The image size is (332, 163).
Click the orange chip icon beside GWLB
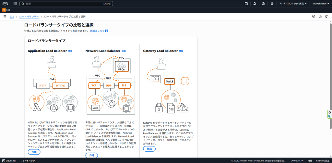(x=185, y=81)
